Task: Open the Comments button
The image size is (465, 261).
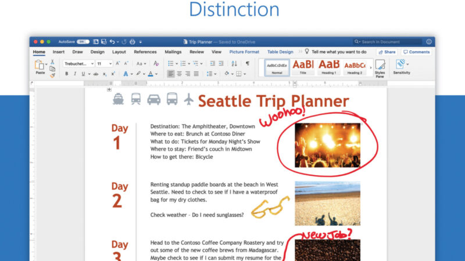Action: (416, 52)
